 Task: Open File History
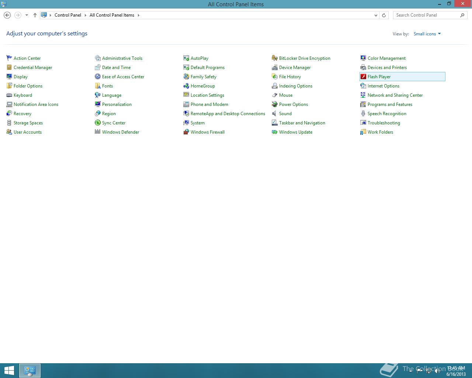click(290, 76)
